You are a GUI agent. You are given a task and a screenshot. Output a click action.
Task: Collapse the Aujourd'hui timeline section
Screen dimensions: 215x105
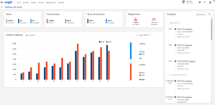pos(168,23)
